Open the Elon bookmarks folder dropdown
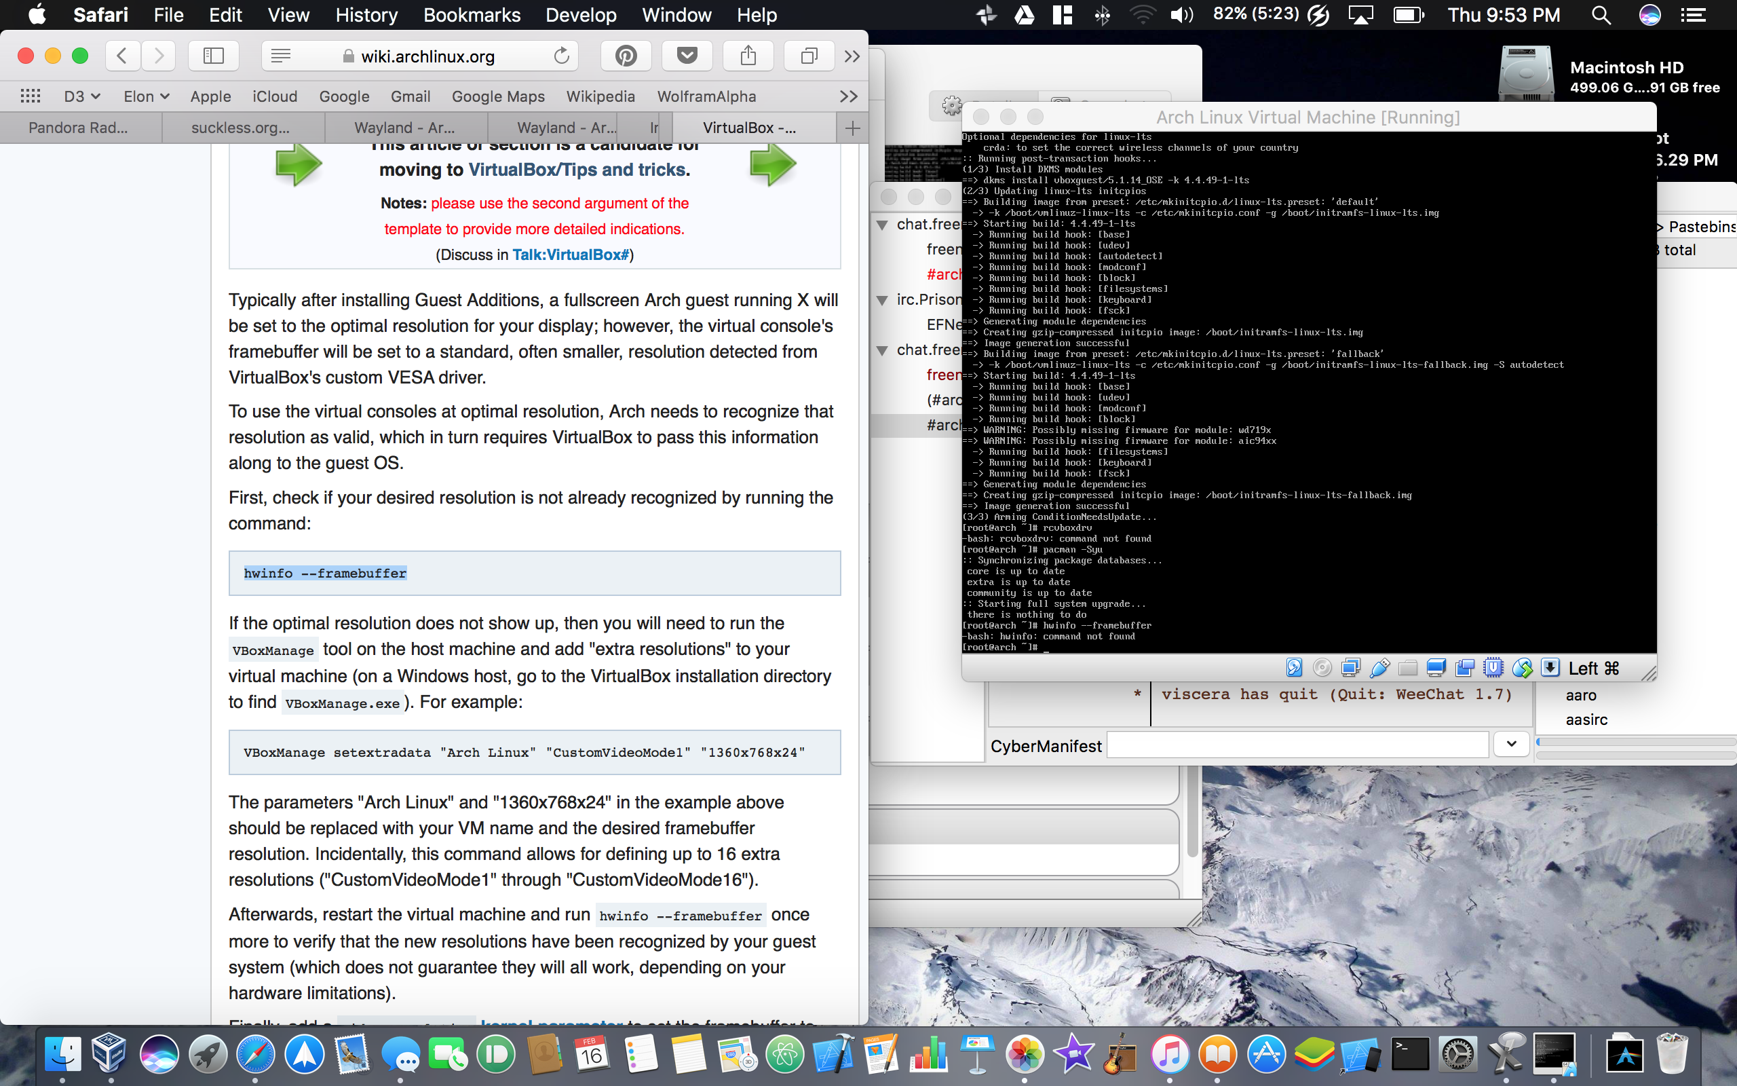The width and height of the screenshot is (1737, 1086). 147,96
